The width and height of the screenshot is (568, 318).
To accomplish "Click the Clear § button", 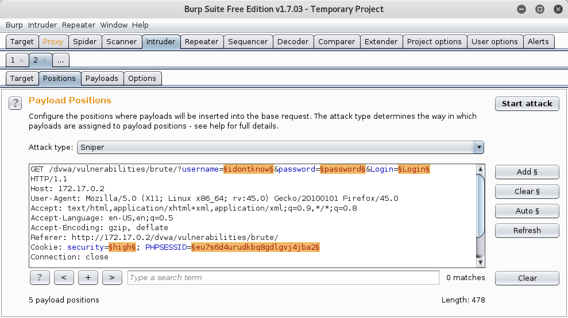I will 527,192.
